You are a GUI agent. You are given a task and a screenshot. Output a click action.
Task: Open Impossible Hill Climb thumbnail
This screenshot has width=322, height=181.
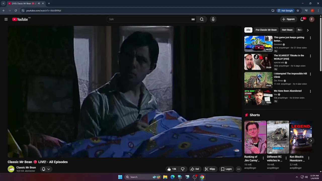[x=258, y=80]
